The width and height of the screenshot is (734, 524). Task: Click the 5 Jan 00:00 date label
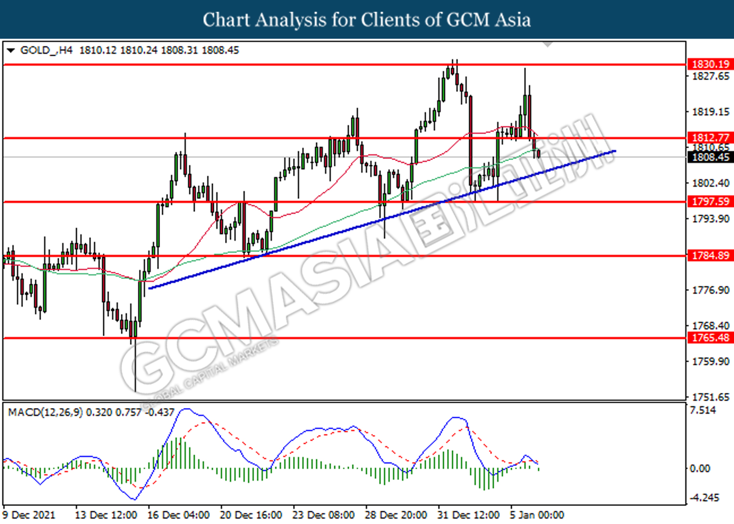pos(537,515)
